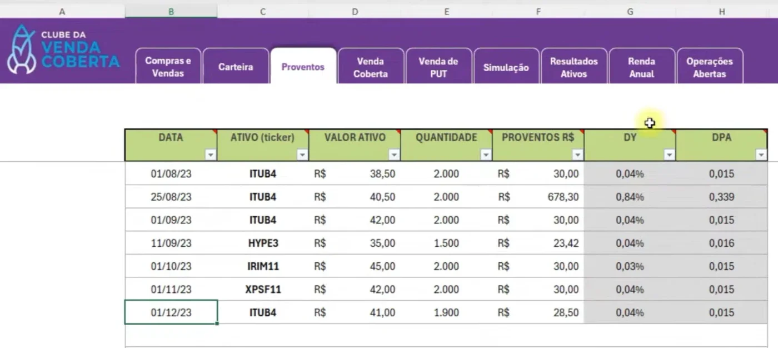Select the 678,30 proventos cell
Image resolution: width=778 pixels, height=348 pixels.
(x=538, y=197)
